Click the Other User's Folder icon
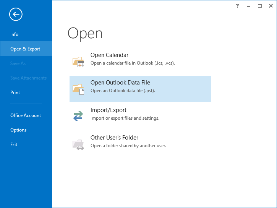Viewport: 277px width, 208px height. tap(78, 145)
